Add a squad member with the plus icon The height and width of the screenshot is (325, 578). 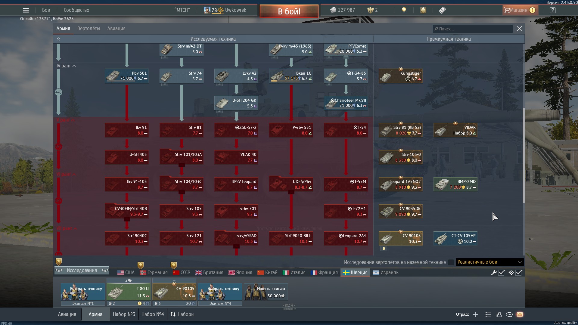click(475, 314)
